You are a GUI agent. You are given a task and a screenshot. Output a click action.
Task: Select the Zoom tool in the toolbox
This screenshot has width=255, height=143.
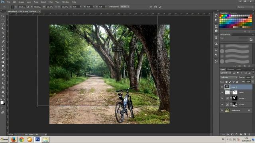tap(3, 96)
